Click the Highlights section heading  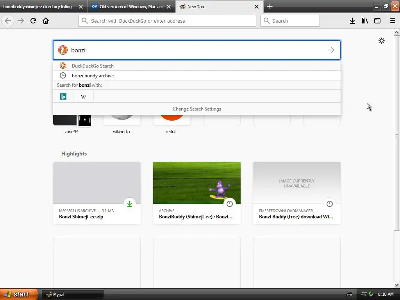tap(74, 154)
